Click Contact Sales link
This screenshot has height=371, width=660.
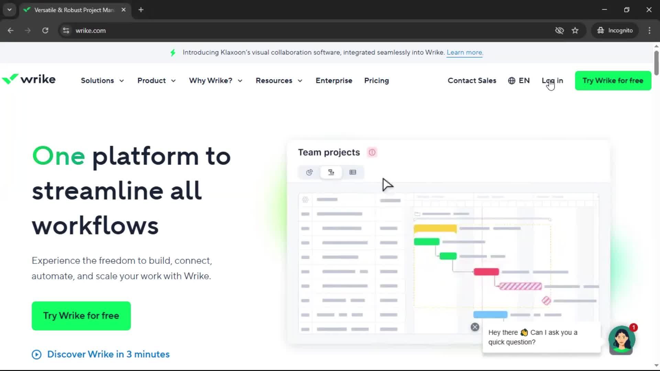point(472,81)
